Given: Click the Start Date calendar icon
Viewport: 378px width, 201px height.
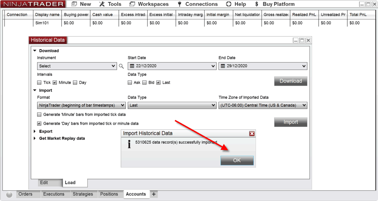Looking at the screenshot, I should 132,66.
